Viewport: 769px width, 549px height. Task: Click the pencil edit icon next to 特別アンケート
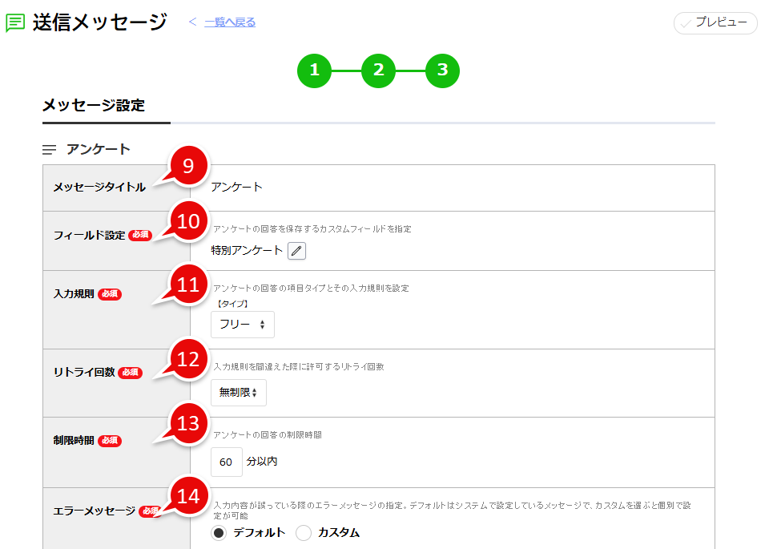pyautogui.click(x=296, y=251)
